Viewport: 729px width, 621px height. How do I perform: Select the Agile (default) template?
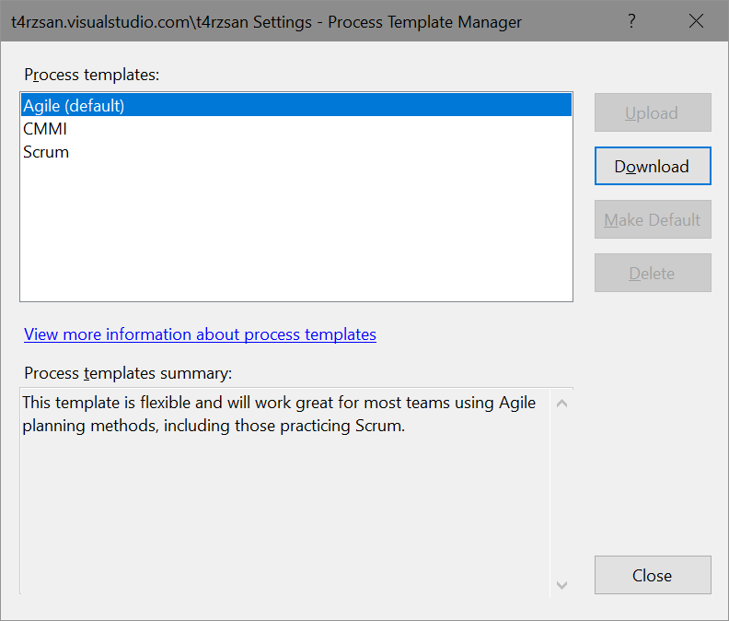point(74,105)
